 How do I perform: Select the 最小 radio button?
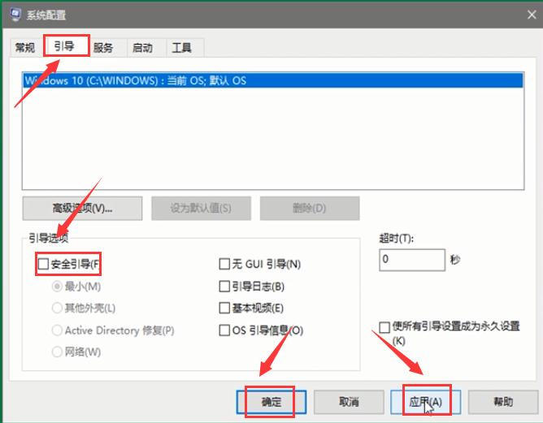click(57, 286)
